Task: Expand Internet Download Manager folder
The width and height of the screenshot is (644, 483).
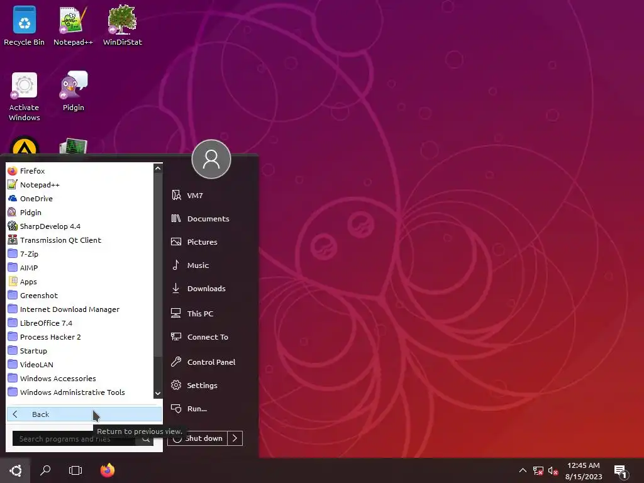Action: pyautogui.click(x=80, y=309)
